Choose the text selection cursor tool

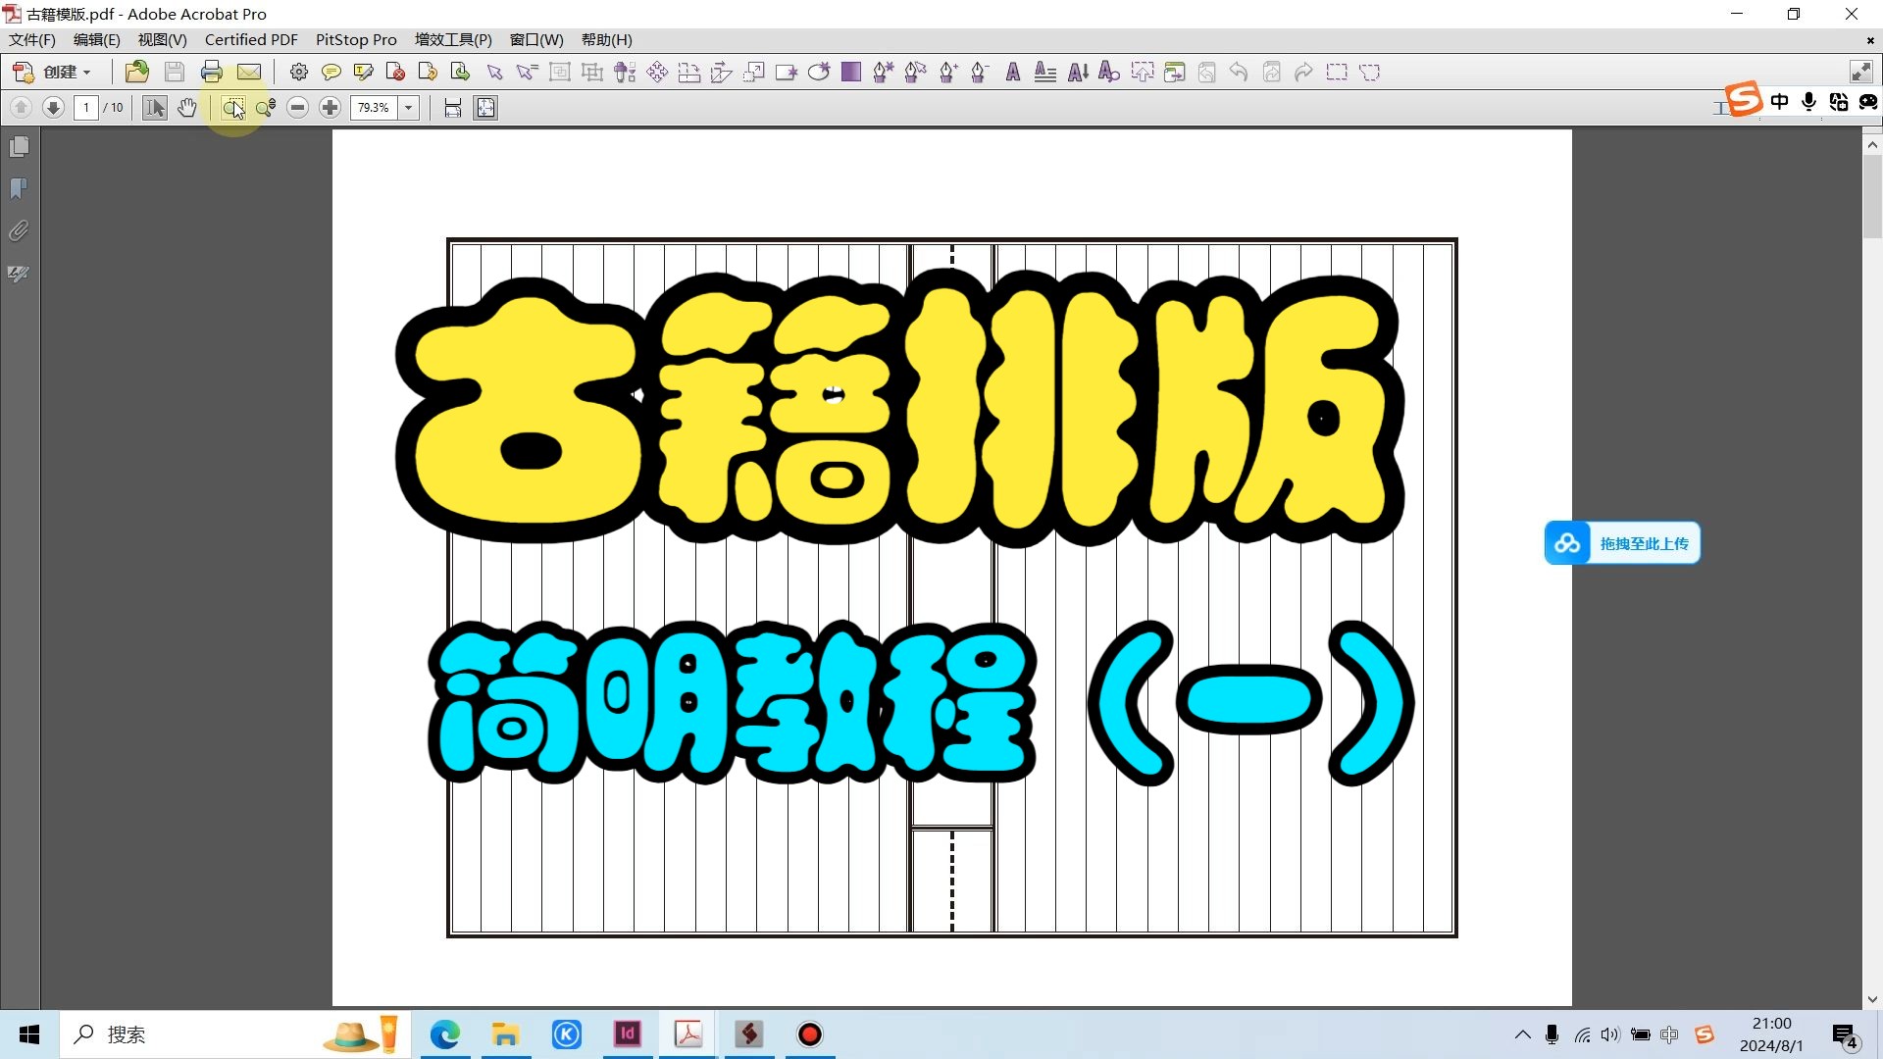154,107
